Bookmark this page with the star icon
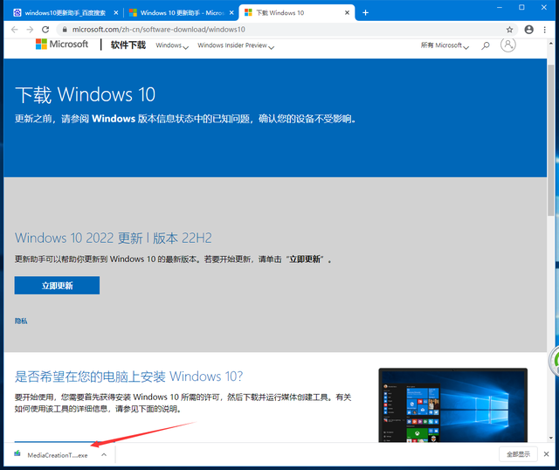The width and height of the screenshot is (559, 470). click(509, 30)
